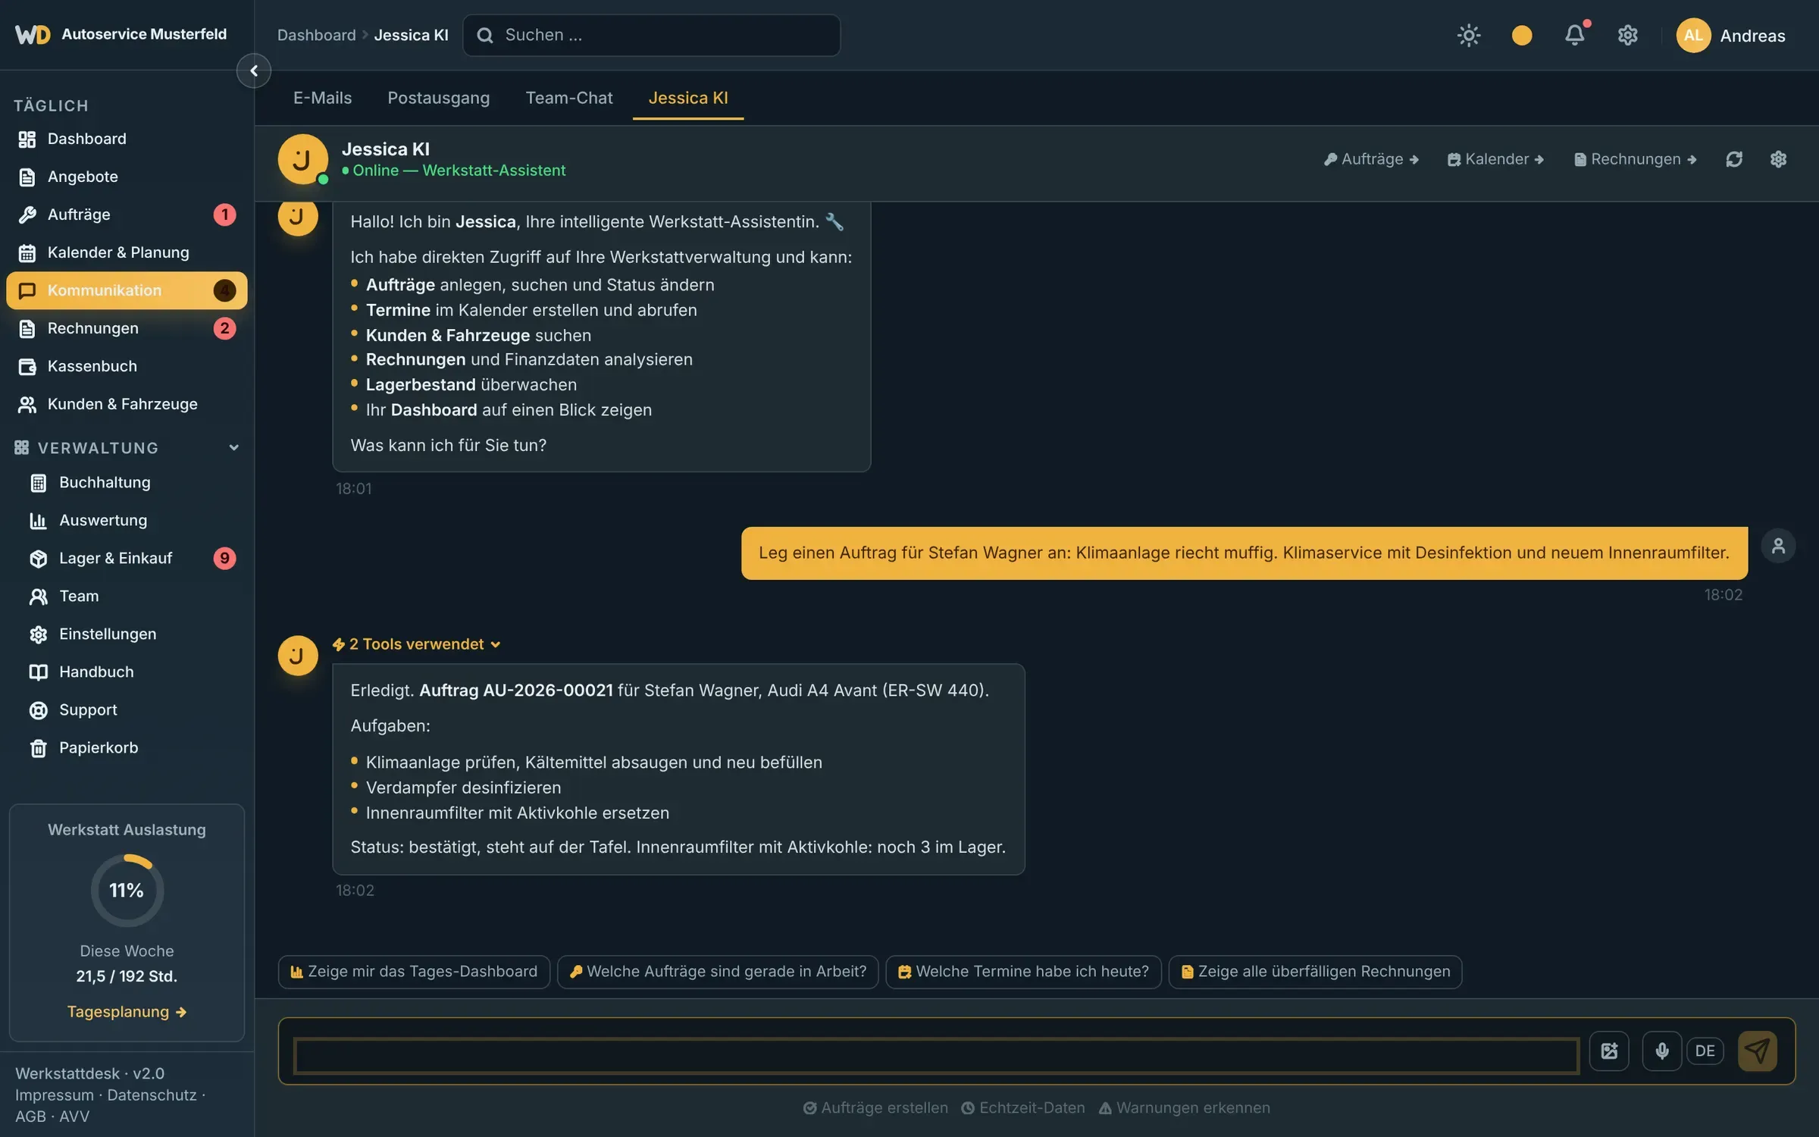Change language with the DE button

coord(1705,1051)
